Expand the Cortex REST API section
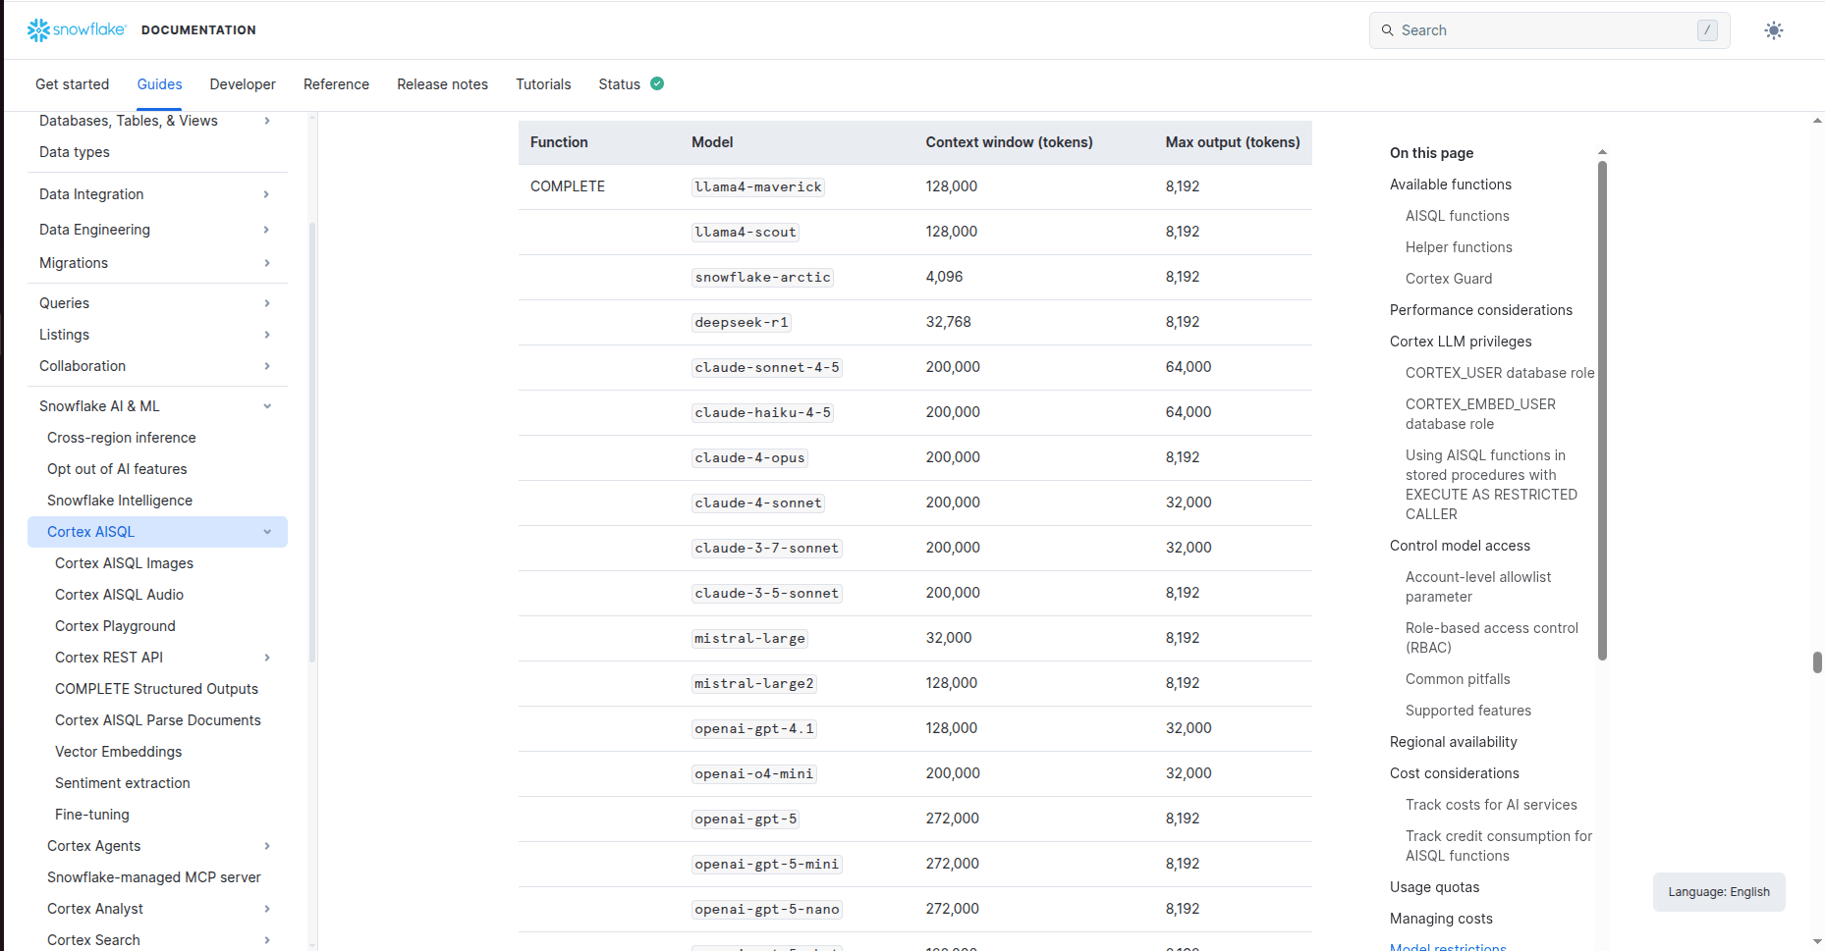1825x951 pixels. (x=267, y=657)
